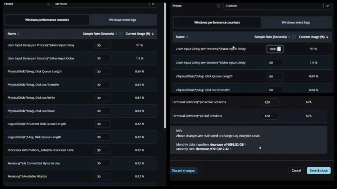This screenshot has width=337, height=189.
Task: Edit left panel sample rate for Avg. Disk sec/Write
Action: click(103, 98)
